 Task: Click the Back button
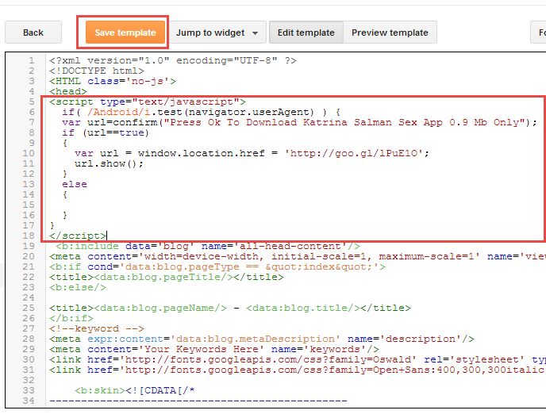pos(33,33)
